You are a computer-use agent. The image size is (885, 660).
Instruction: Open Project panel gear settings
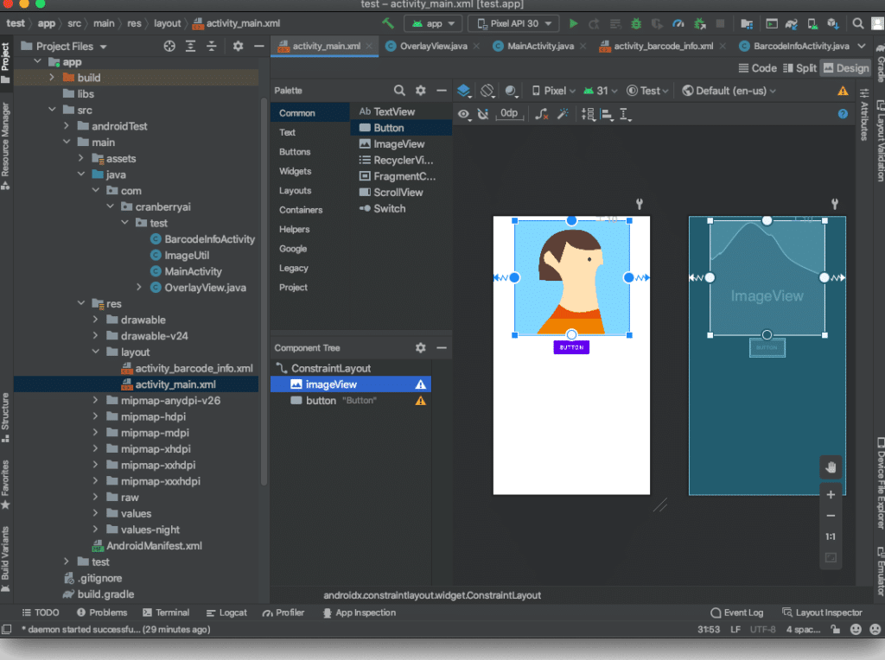(x=239, y=47)
